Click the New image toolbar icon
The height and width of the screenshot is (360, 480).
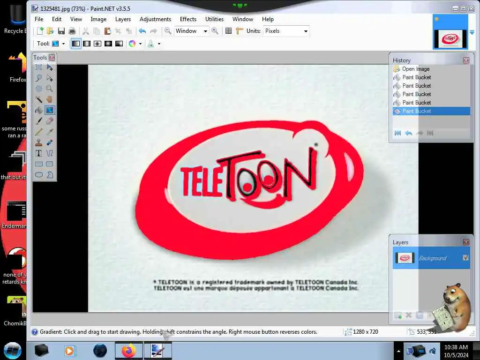pos(40,31)
